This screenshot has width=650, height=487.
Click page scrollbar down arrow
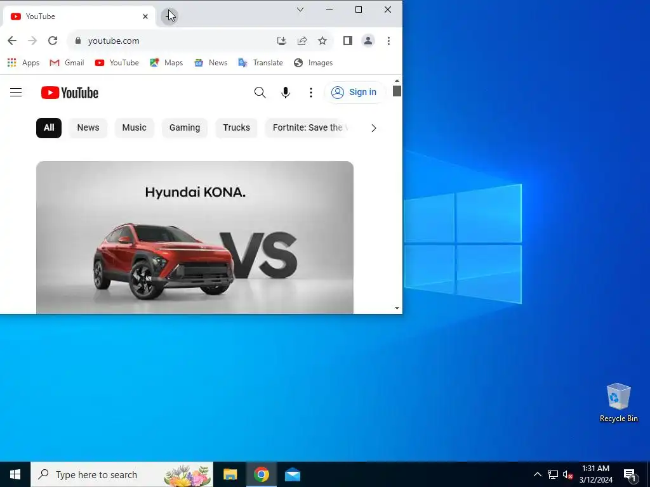coord(397,308)
